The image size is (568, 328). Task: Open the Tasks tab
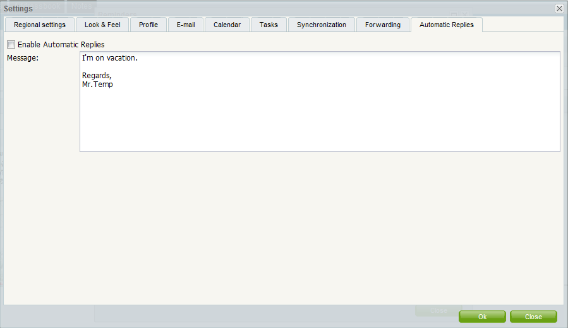point(269,25)
